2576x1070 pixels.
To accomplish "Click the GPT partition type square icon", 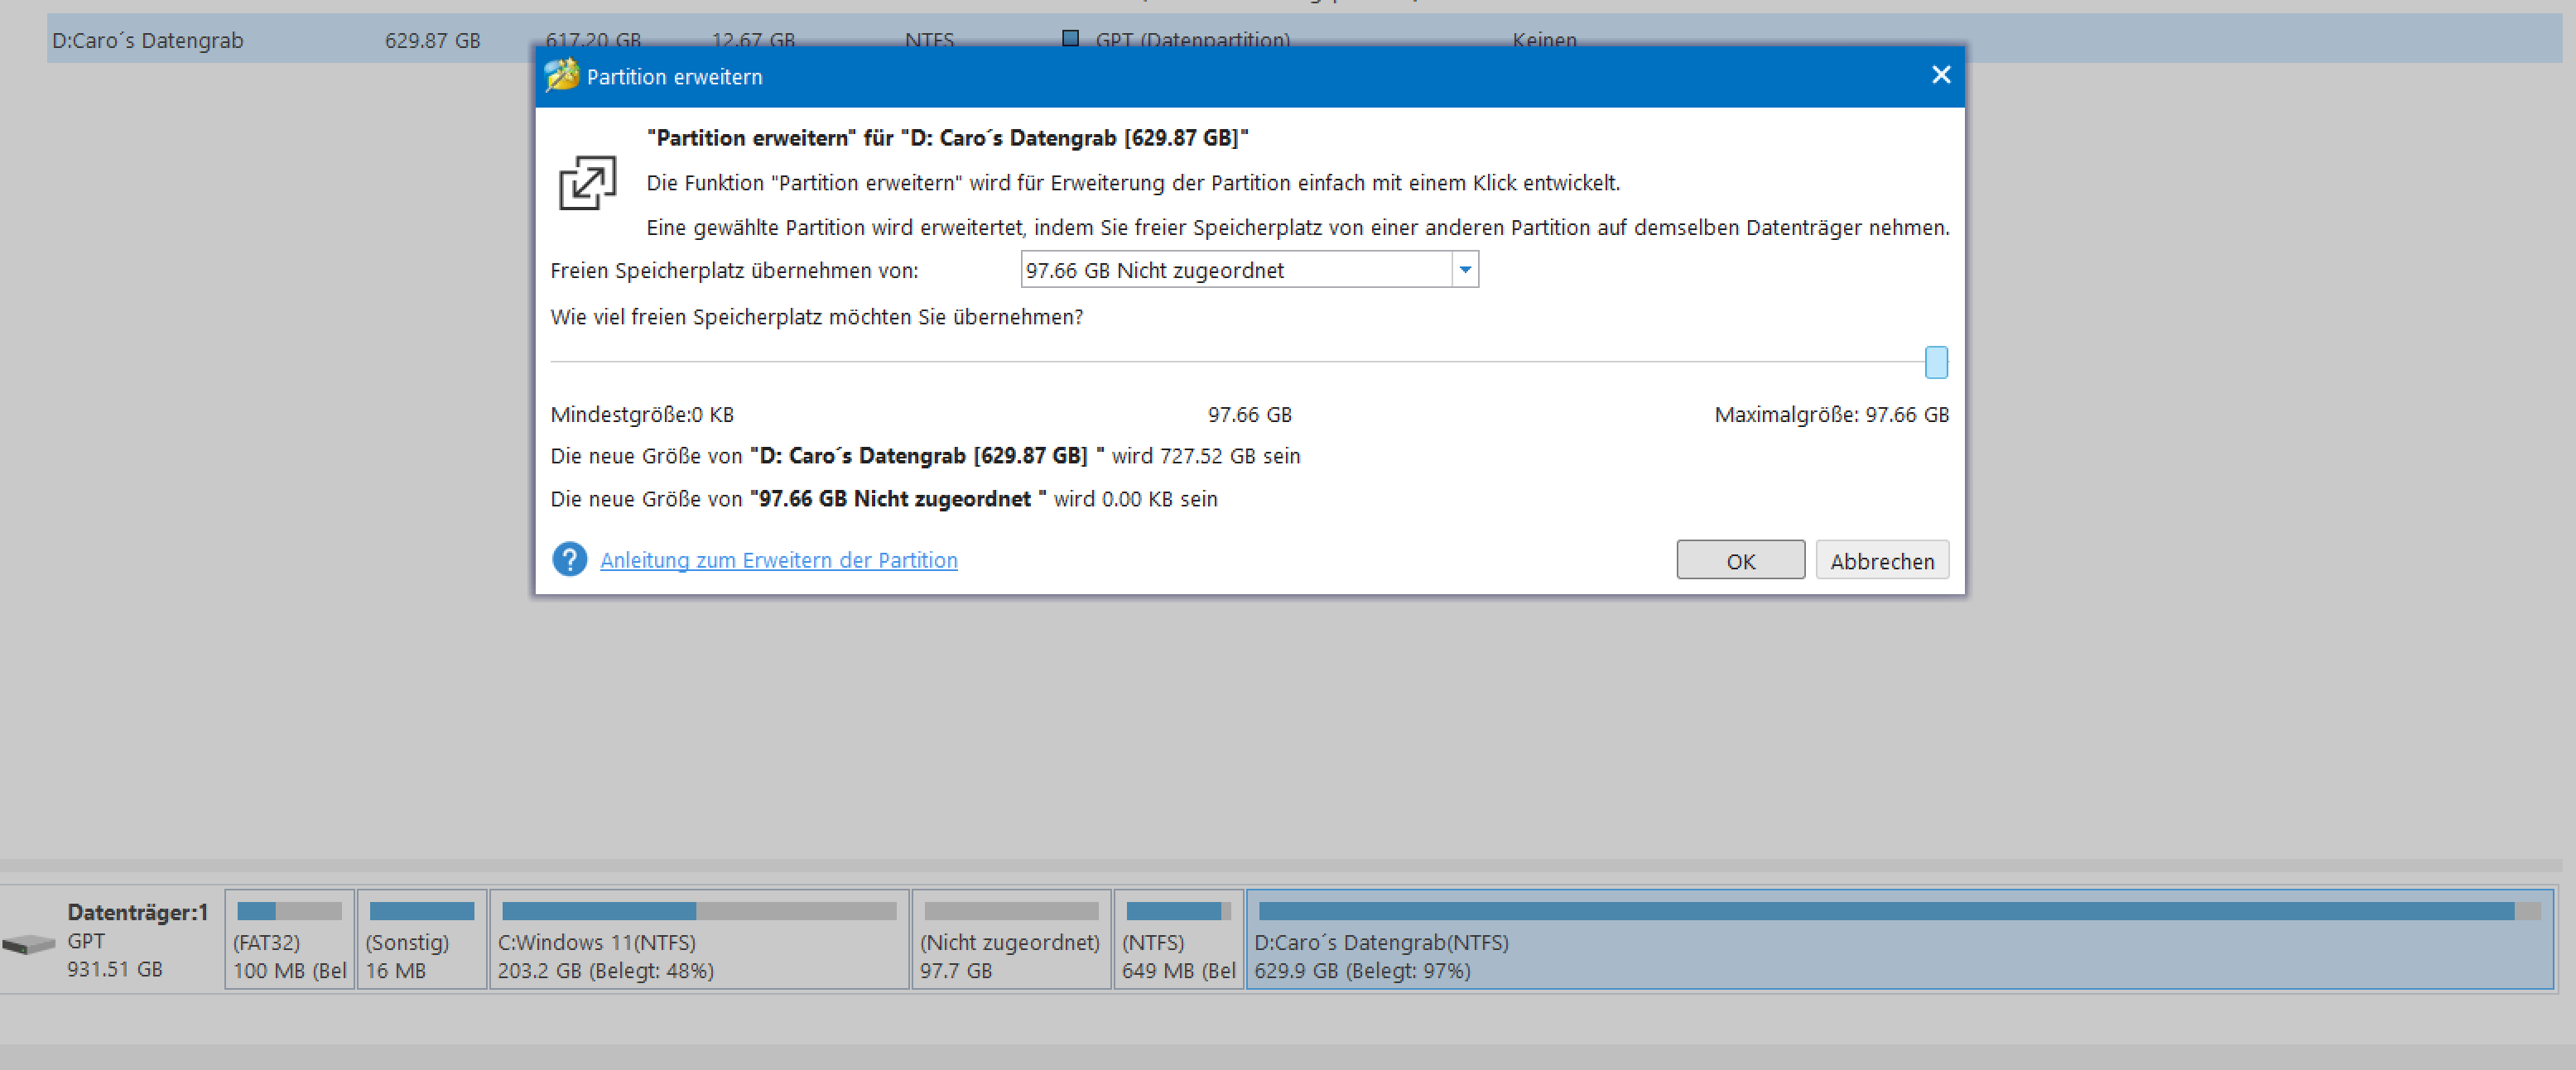I will point(1070,39).
